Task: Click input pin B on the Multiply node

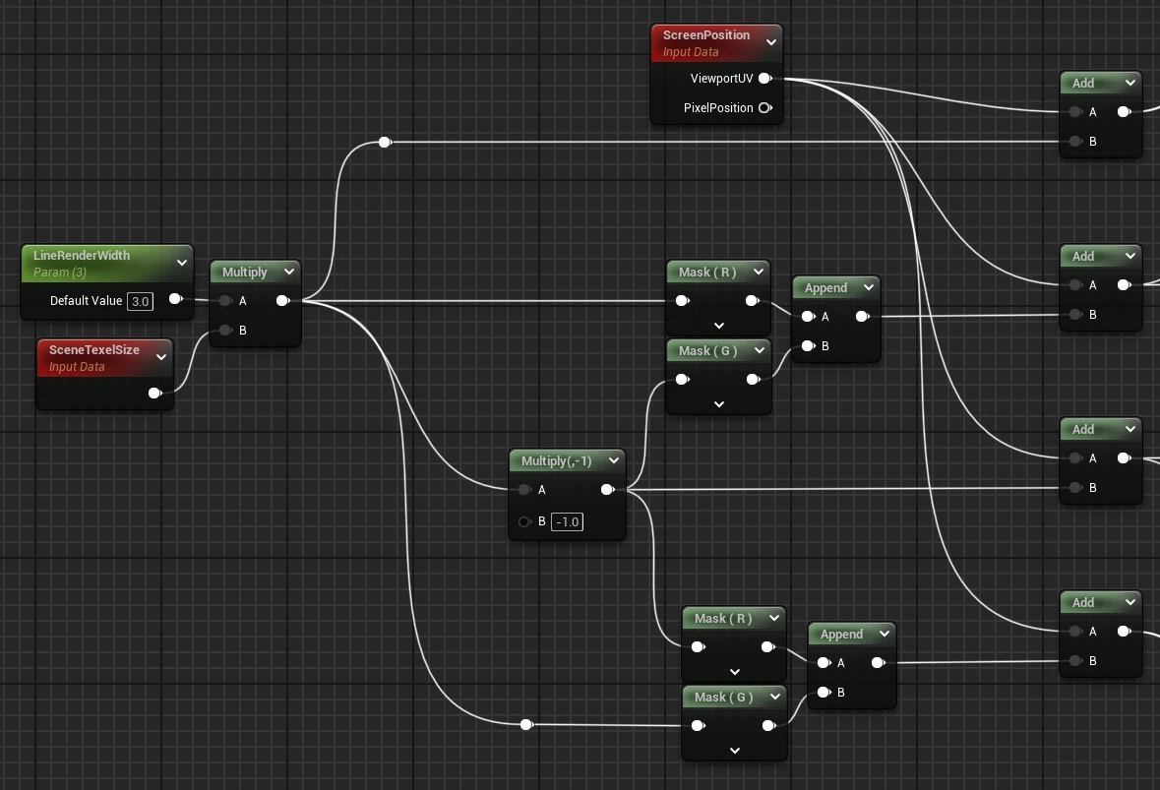Action: coord(226,331)
